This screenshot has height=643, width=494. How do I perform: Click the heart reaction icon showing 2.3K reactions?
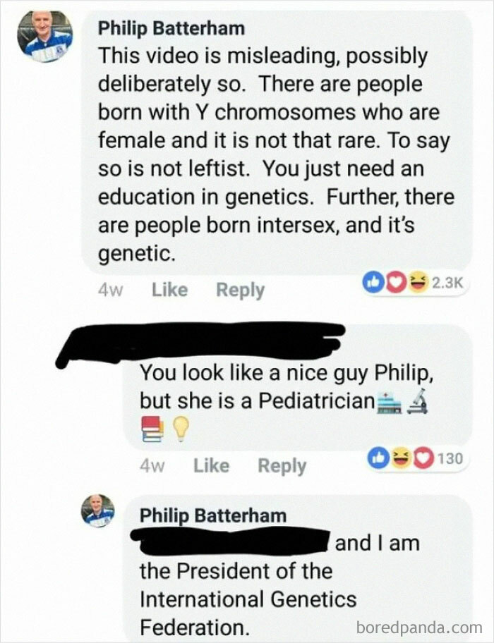(395, 281)
